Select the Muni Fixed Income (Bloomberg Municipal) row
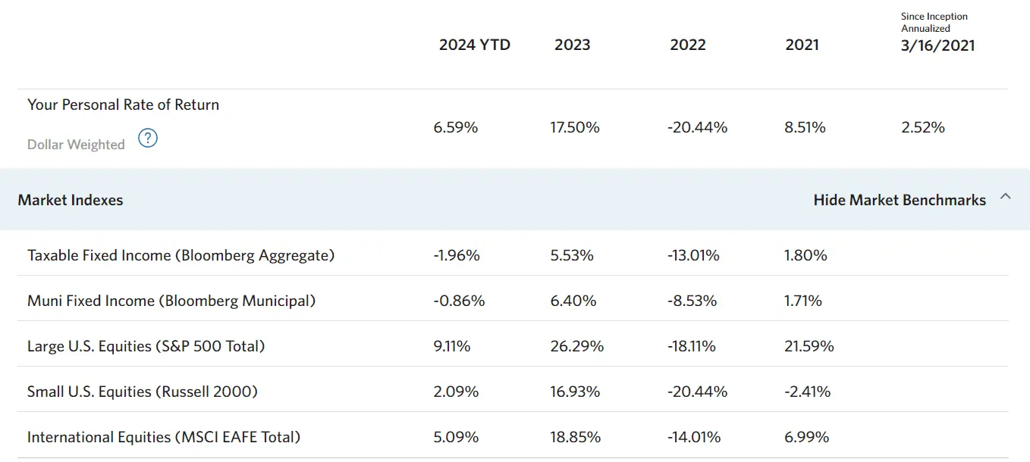Screen dimensions: 1030x462 coord(171,301)
